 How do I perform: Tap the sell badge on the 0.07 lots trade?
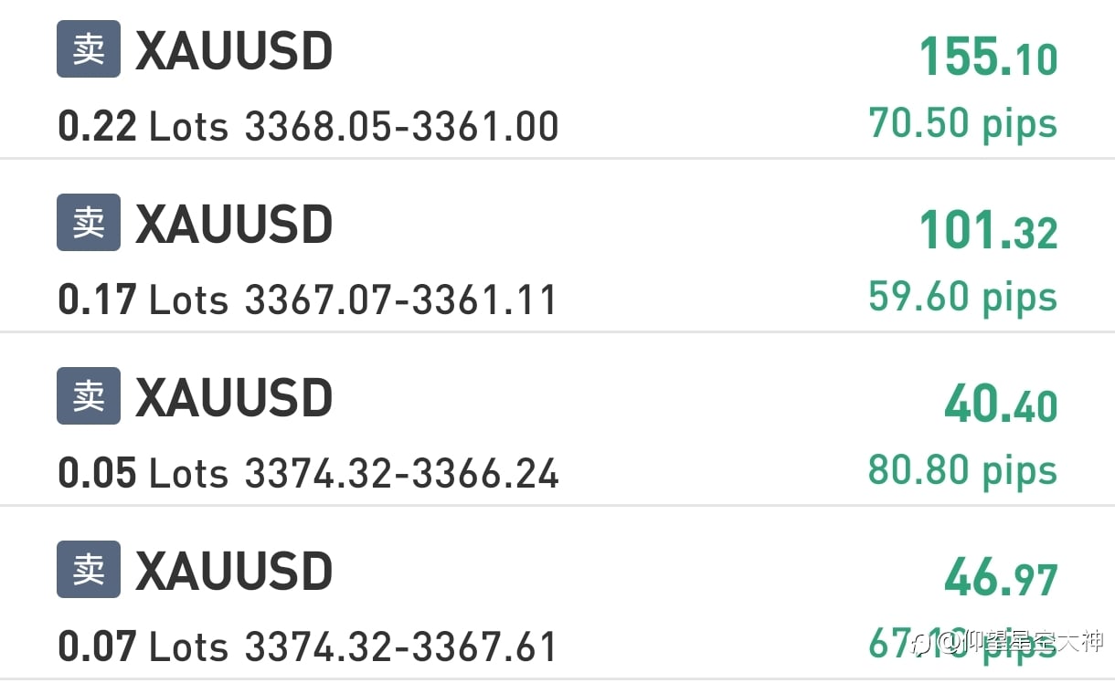click(x=89, y=569)
